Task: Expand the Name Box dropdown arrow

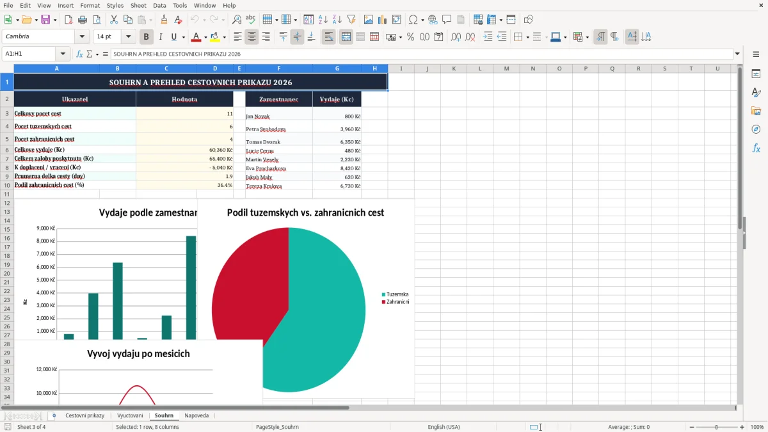Action: pyautogui.click(x=63, y=54)
